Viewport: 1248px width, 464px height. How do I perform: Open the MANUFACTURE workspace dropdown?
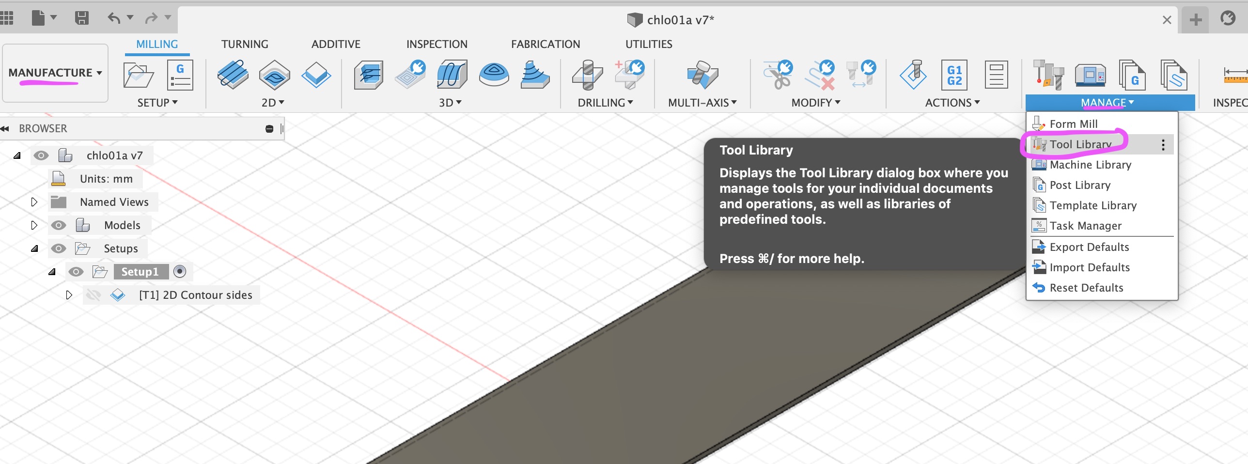[x=55, y=73]
